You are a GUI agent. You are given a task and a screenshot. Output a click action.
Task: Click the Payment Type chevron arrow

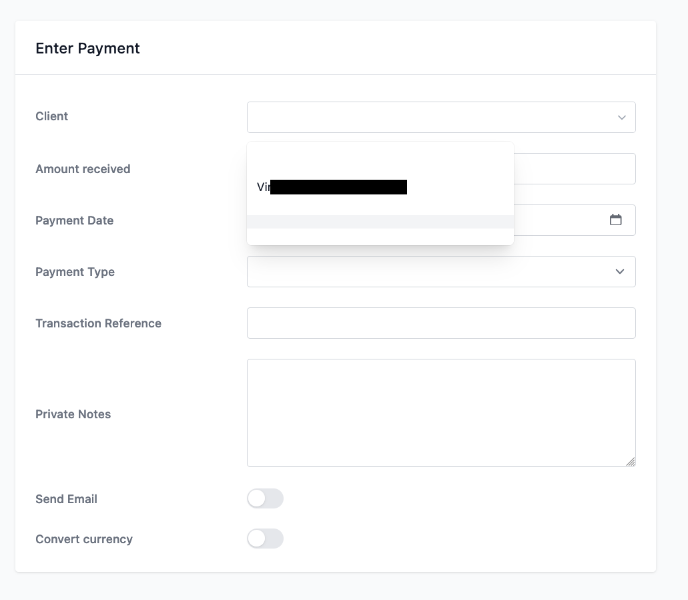click(x=619, y=271)
